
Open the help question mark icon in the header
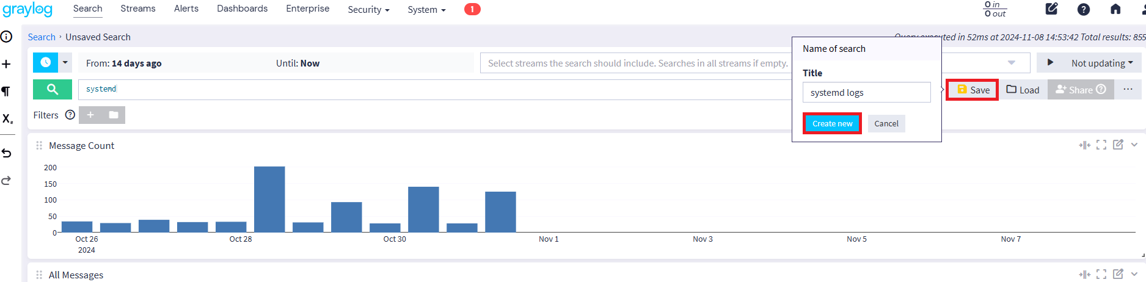point(1083,9)
